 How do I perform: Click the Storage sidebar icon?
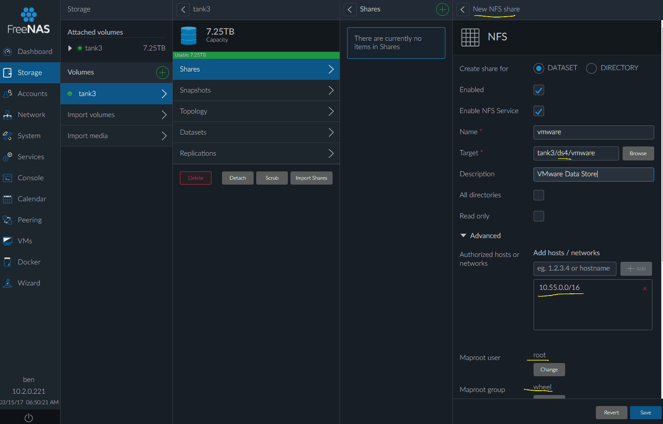(x=7, y=73)
